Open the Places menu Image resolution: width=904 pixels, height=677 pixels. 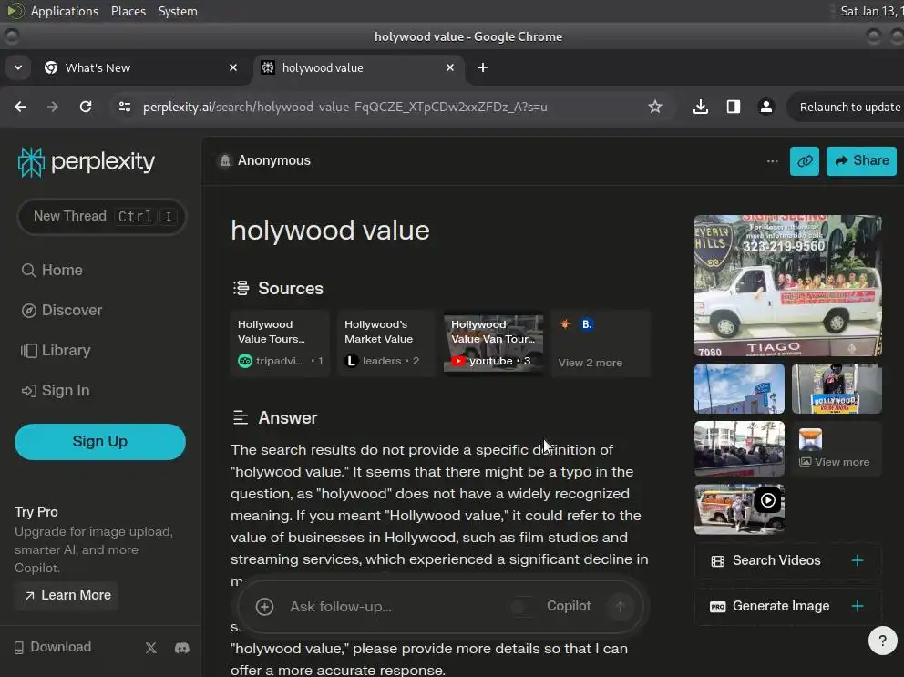coord(128,11)
